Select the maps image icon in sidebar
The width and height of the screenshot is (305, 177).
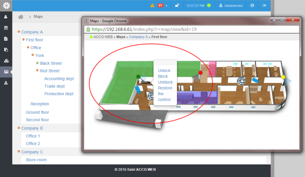[x=6, y=72]
